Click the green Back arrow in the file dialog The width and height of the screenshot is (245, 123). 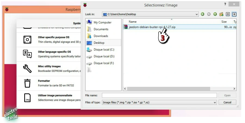pos(203,14)
